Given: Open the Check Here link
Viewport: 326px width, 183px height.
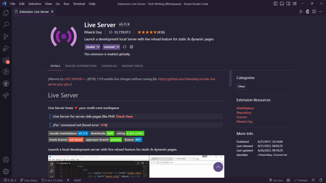Looking at the screenshot, I should tap(124, 117).
